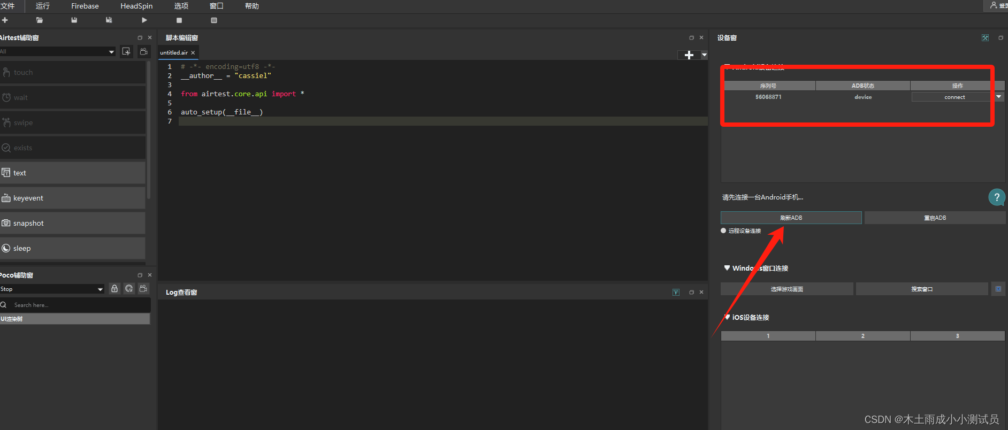The image size is (1008, 430).
Task: Open the script tab list dropdown arrow
Action: pos(704,55)
